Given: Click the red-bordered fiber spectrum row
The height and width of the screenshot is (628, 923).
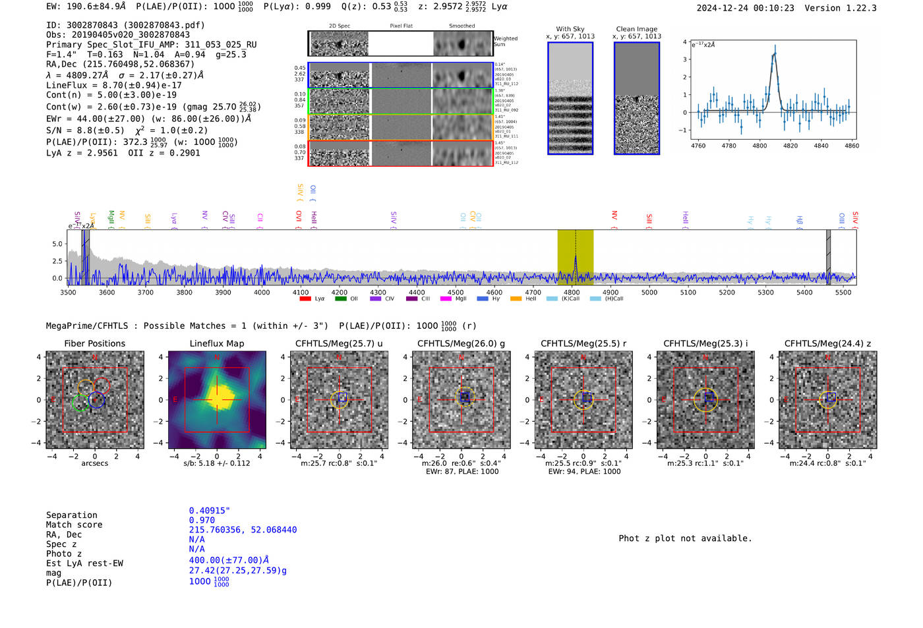Looking at the screenshot, I should pyautogui.click(x=400, y=153).
